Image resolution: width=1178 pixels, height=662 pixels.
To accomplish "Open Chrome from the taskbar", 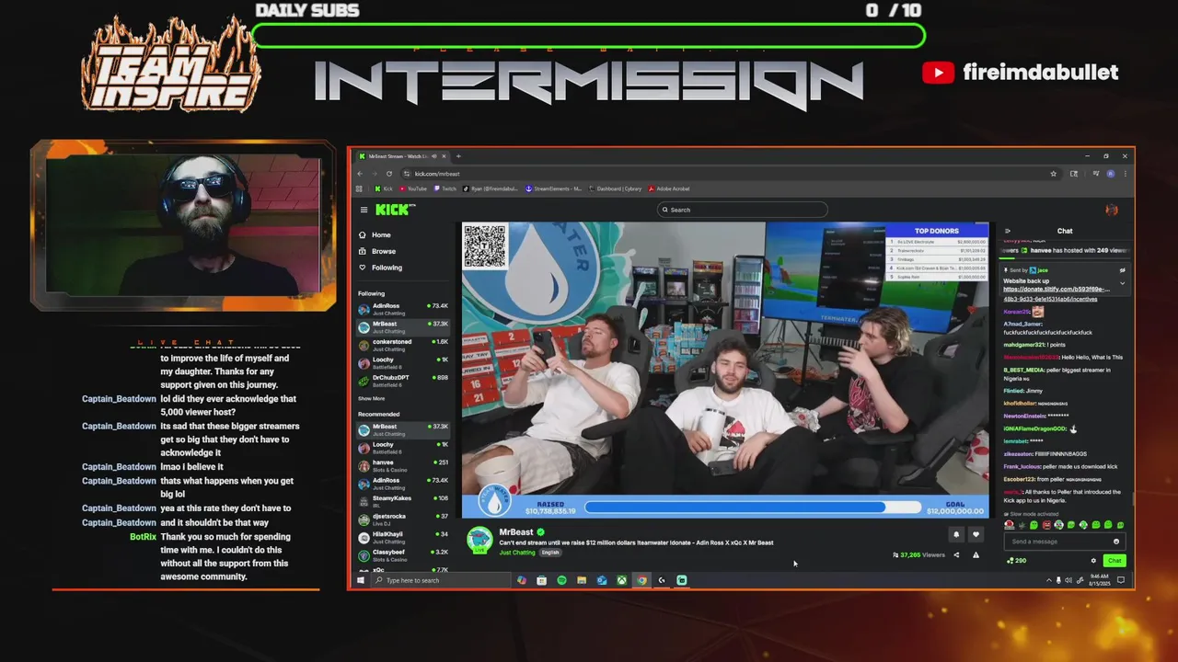I will [641, 580].
